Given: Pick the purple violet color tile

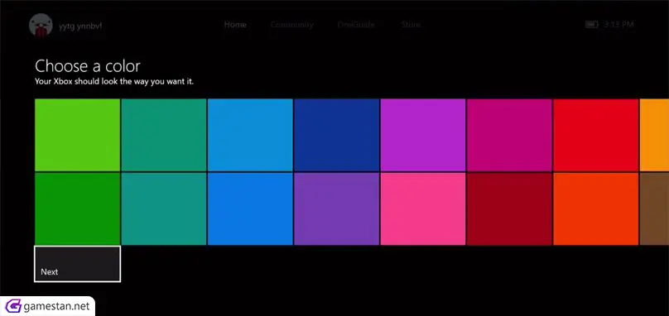Looking at the screenshot, I should pos(337,209).
